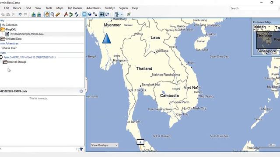Select the Hand pan tool
Image resolution: width=280 pixels, height=157 pixels.
pyautogui.click(x=47, y=14)
